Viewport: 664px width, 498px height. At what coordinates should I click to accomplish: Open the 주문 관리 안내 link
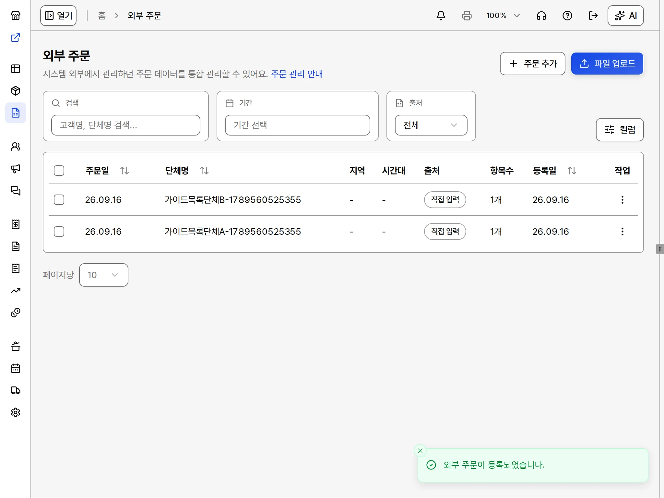(x=297, y=74)
